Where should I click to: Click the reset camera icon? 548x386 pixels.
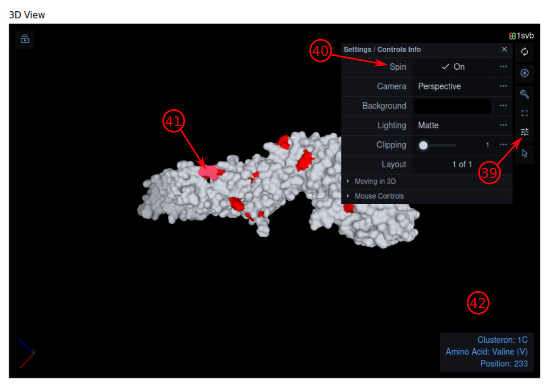[x=525, y=52]
